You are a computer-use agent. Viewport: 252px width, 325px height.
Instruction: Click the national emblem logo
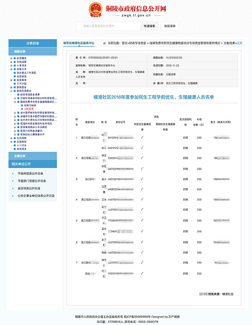[95, 10]
